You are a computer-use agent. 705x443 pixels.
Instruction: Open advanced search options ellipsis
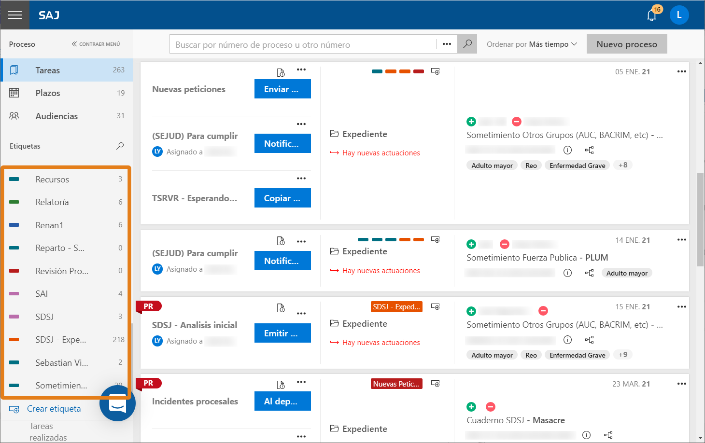447,44
